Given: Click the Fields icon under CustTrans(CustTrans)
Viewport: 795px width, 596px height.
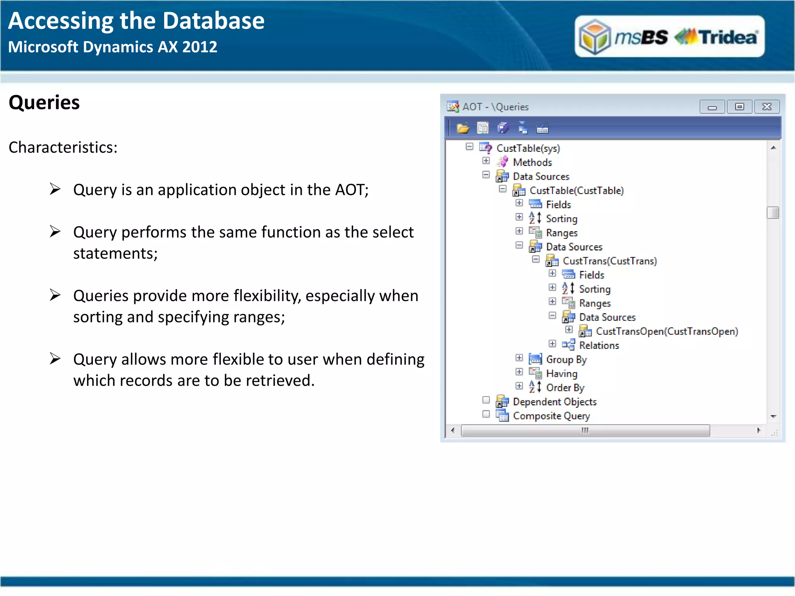Looking at the screenshot, I should (569, 275).
